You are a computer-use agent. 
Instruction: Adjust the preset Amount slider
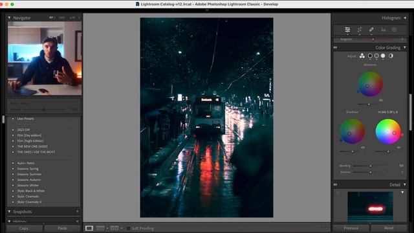coord(43,109)
